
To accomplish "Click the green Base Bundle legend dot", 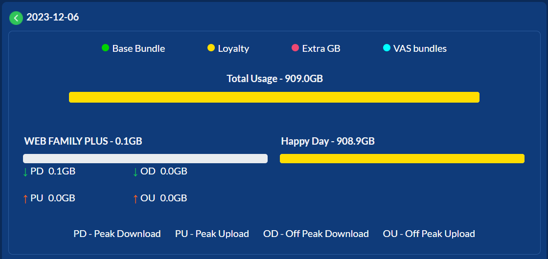I will 106,48.
